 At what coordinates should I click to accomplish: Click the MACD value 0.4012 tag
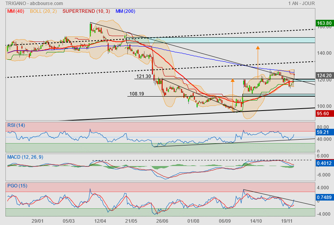point(324,163)
